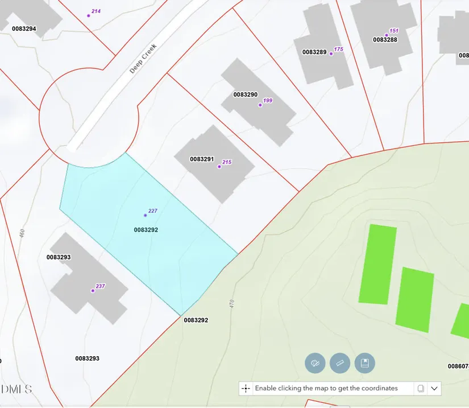Select parcel 0083291 label
Viewport: 469px width, 408px height.
tap(202, 159)
